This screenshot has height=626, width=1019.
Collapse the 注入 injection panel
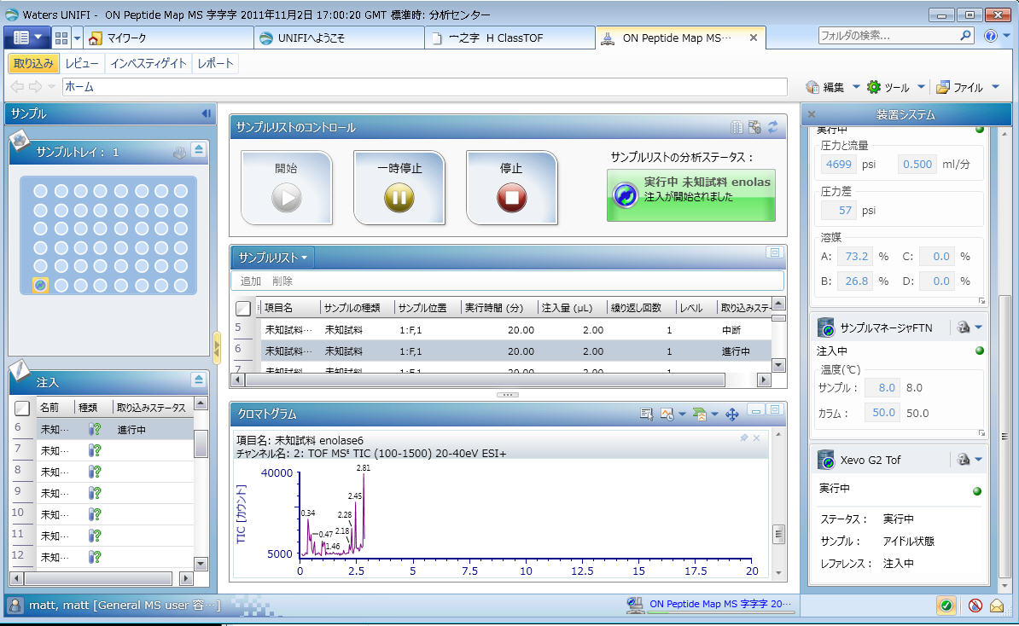pos(199,380)
